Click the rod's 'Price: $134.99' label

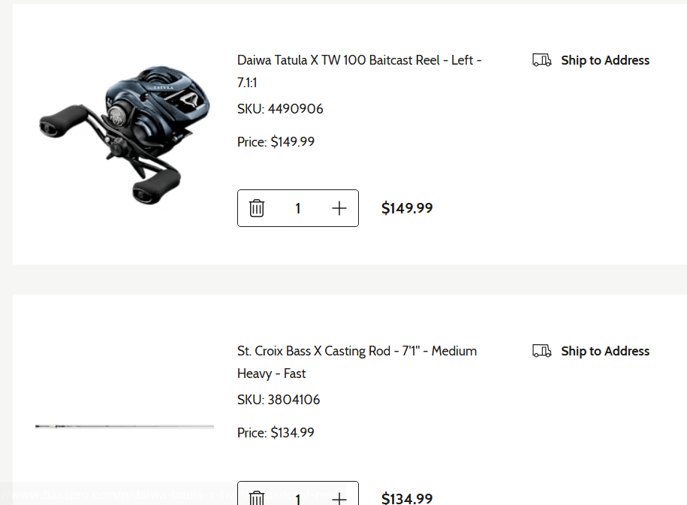(276, 433)
